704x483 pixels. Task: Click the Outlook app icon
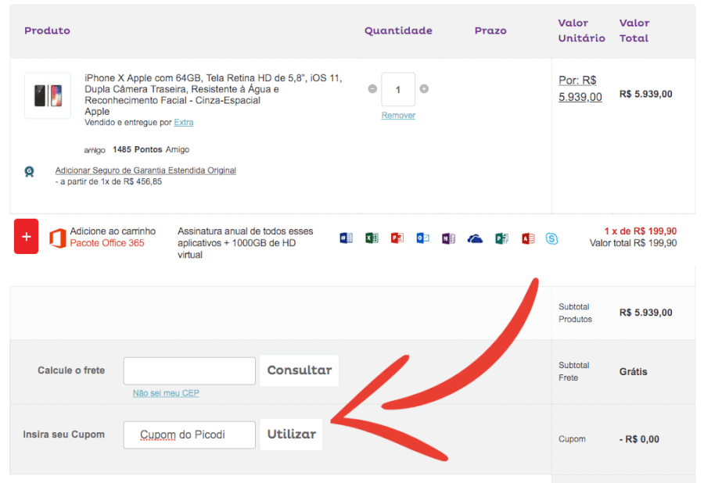pyautogui.click(x=422, y=238)
